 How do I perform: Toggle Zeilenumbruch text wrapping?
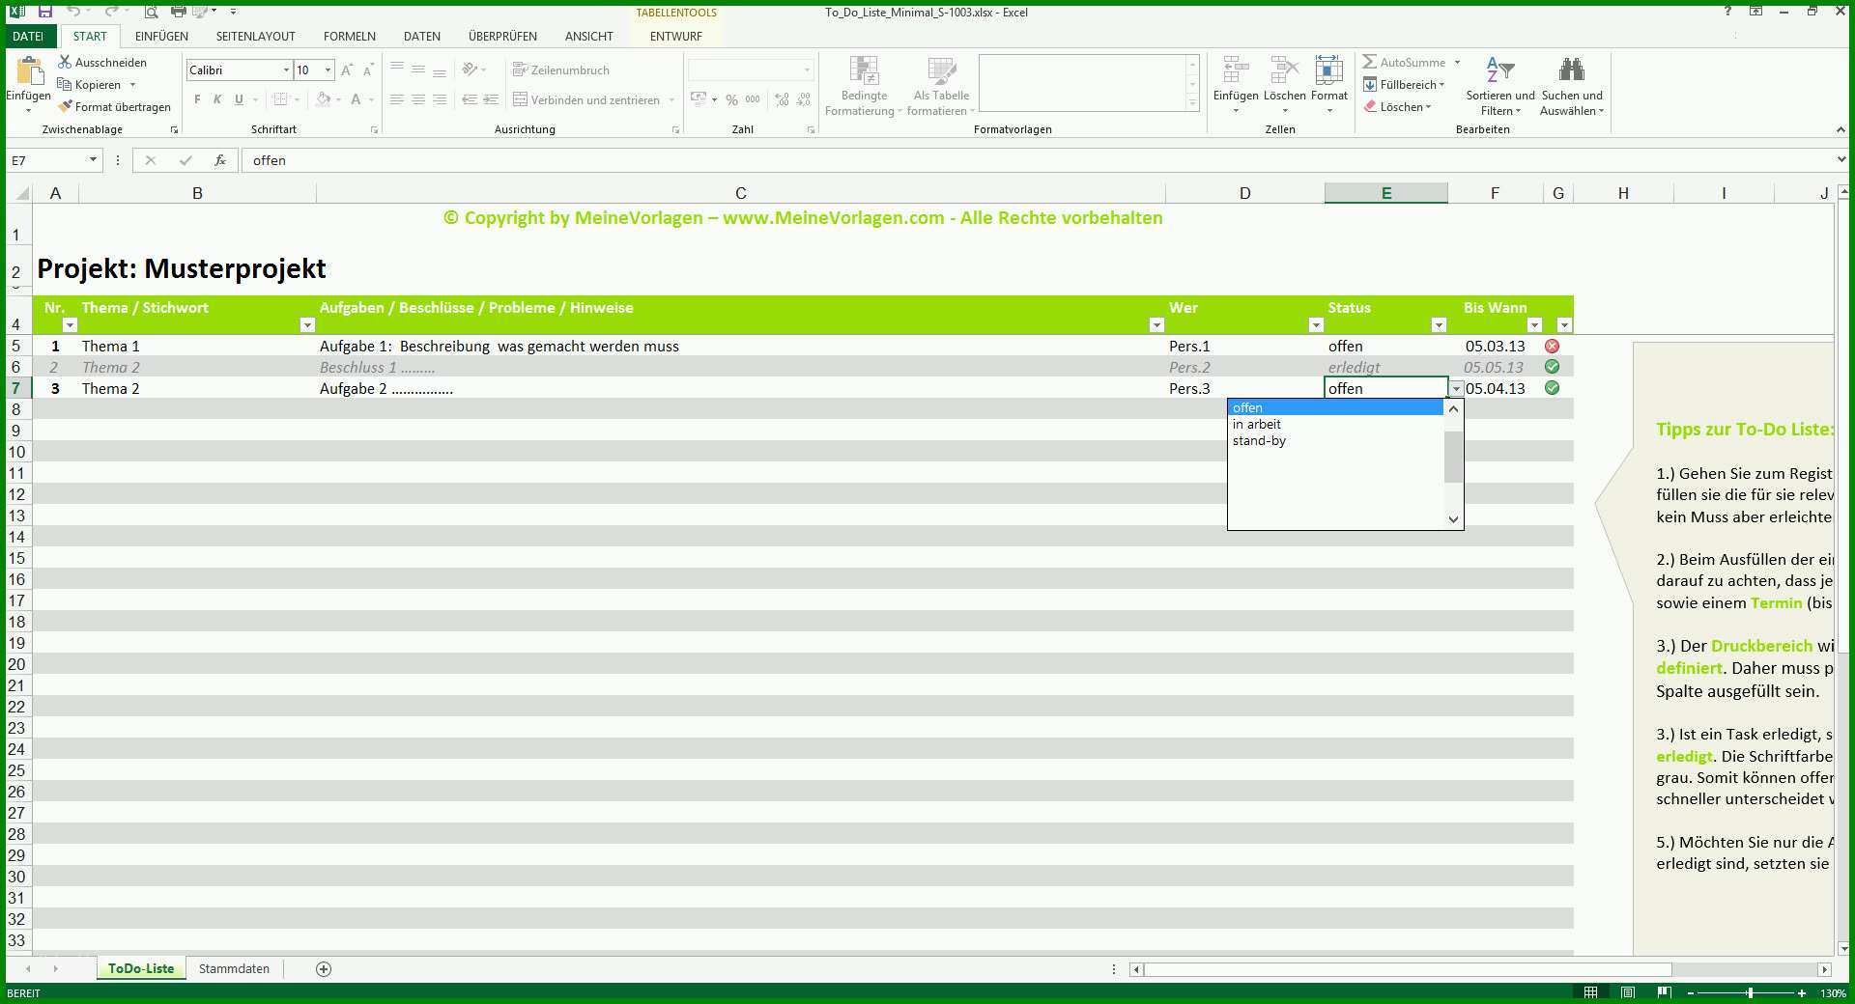[561, 70]
